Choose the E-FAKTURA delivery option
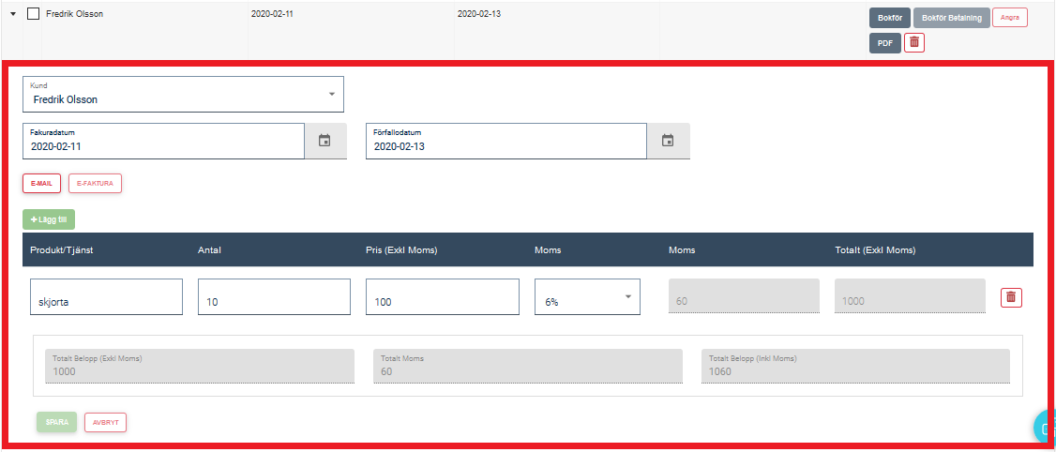This screenshot has height=452, width=1056. click(x=94, y=183)
